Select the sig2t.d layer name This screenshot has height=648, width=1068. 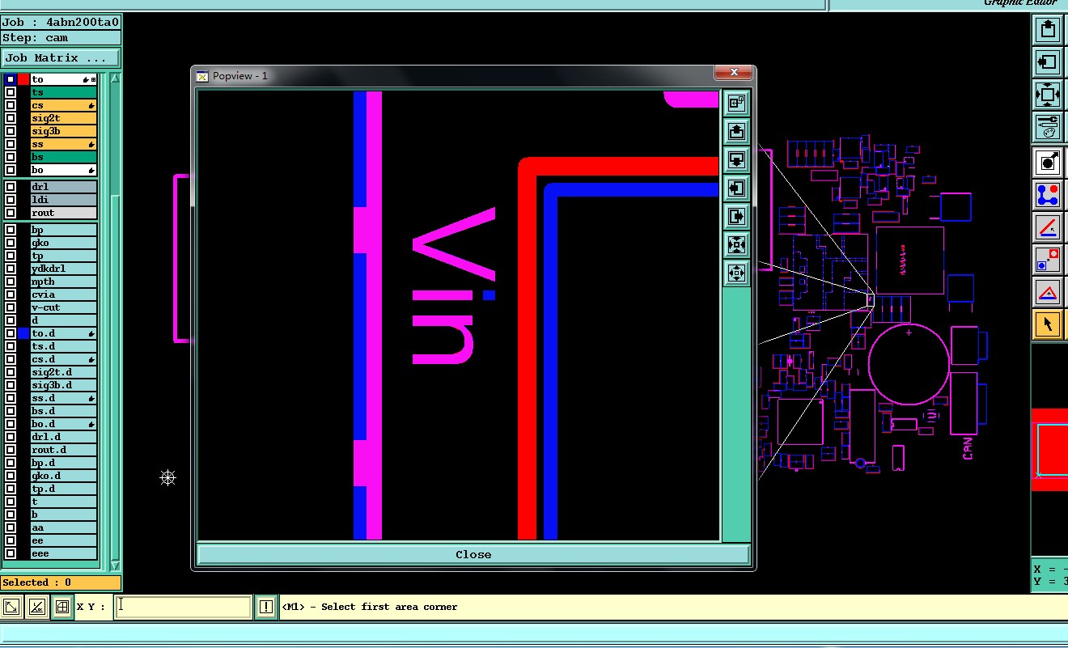64,372
